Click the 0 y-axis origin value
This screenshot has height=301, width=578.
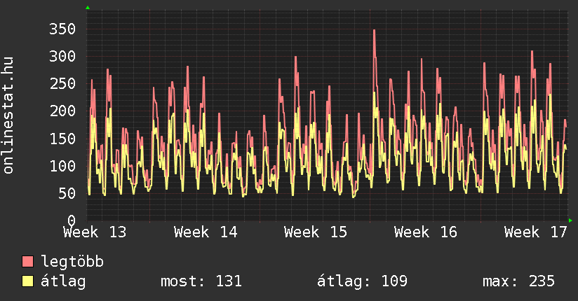[x=72, y=220]
